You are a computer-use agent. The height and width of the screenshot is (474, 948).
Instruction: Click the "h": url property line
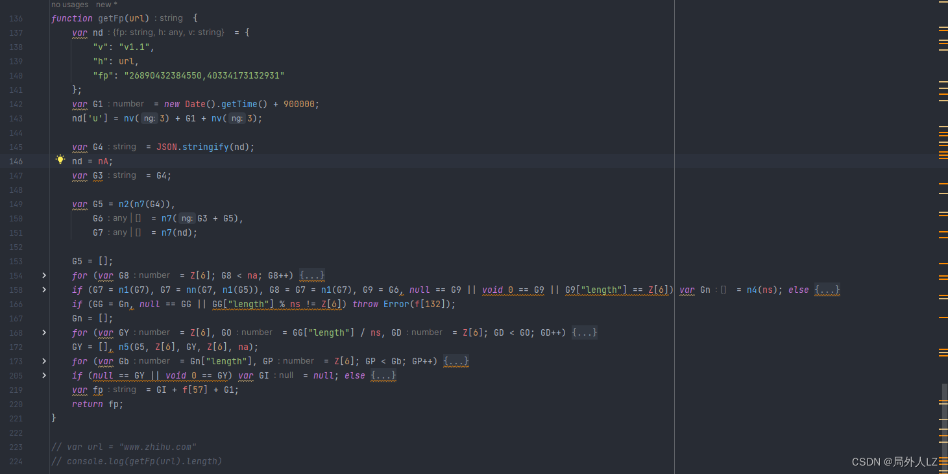click(116, 61)
